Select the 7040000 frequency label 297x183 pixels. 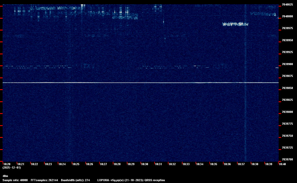coord(287,17)
